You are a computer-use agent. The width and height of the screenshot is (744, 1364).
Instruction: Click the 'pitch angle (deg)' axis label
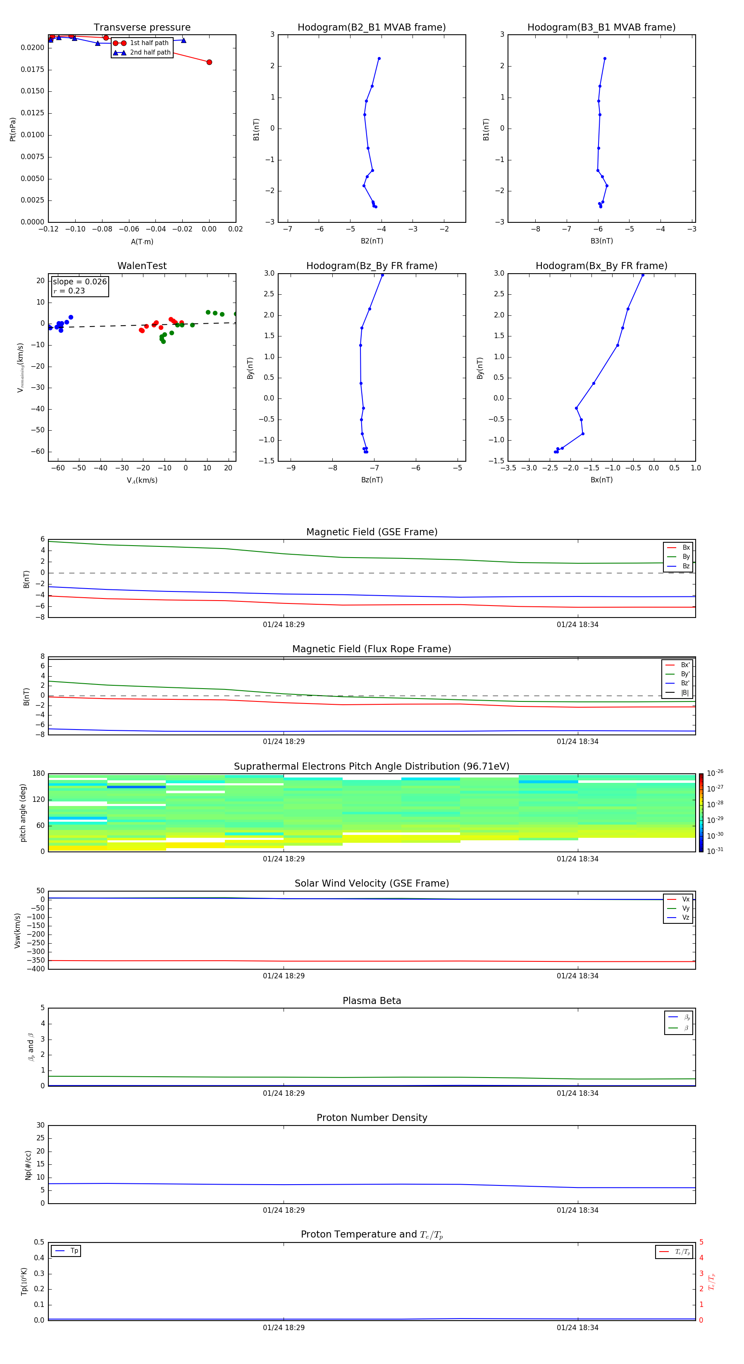(x=23, y=813)
